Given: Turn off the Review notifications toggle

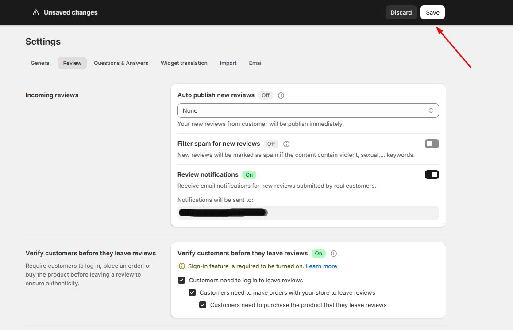Looking at the screenshot, I should click(432, 174).
